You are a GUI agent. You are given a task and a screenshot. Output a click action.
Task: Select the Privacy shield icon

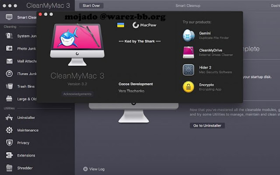[9, 143]
